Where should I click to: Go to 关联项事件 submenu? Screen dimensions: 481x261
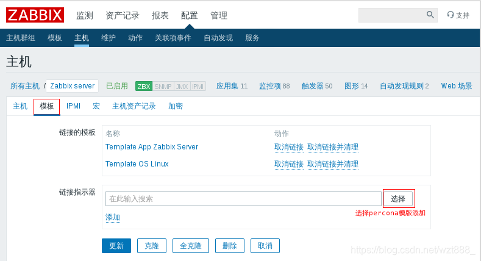coord(173,38)
